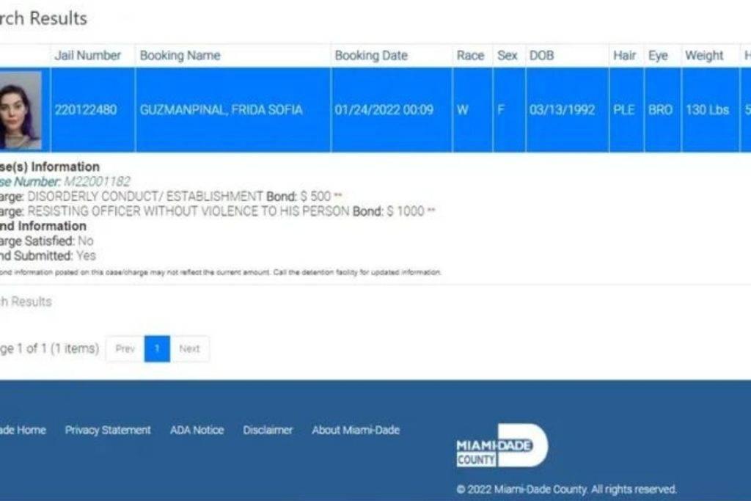Open the Privacy Statement footer link
Viewport: 751px width, 501px height.
click(108, 430)
